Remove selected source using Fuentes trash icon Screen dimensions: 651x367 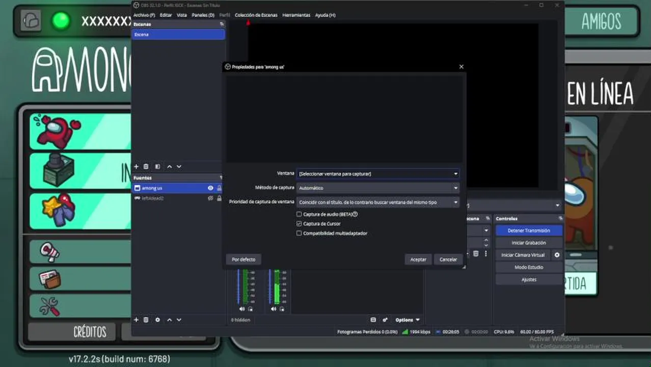[x=146, y=320]
